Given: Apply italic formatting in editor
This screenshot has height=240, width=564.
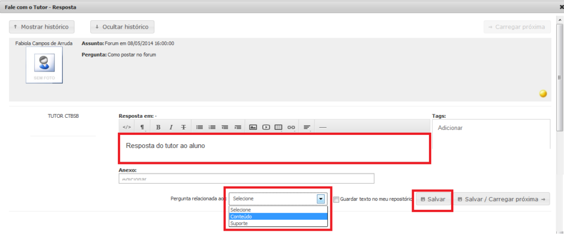Looking at the screenshot, I should coord(171,127).
